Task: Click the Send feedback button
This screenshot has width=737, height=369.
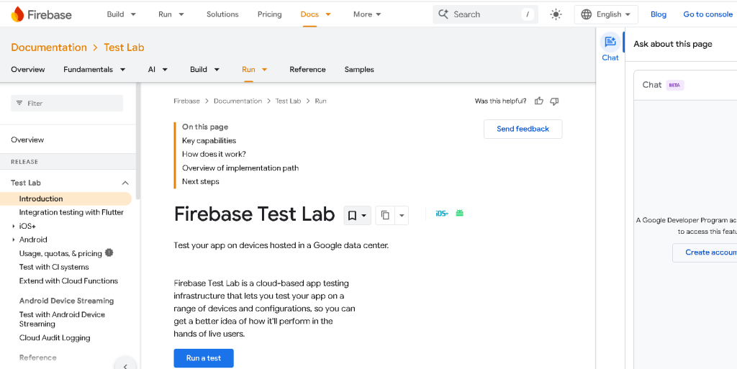Action: click(523, 129)
